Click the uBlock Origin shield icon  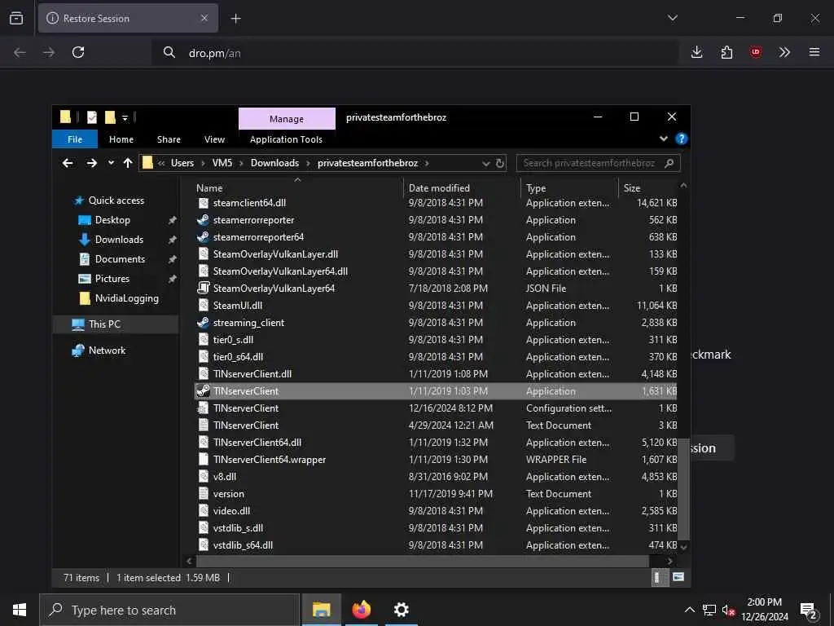point(755,52)
